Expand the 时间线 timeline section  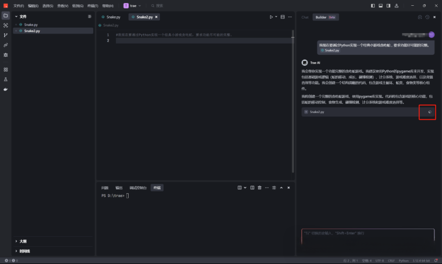(x=24, y=251)
